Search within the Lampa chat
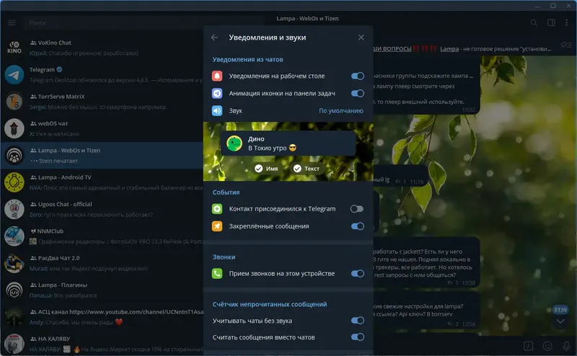The width and height of the screenshot is (577, 356). (x=534, y=23)
